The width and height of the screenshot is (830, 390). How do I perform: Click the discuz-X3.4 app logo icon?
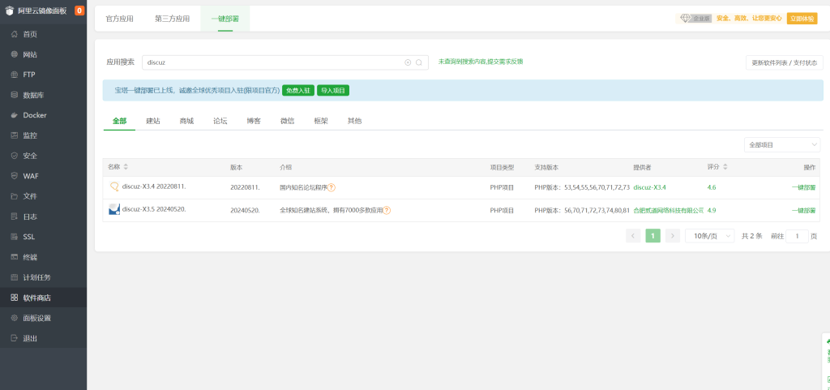[x=113, y=186]
